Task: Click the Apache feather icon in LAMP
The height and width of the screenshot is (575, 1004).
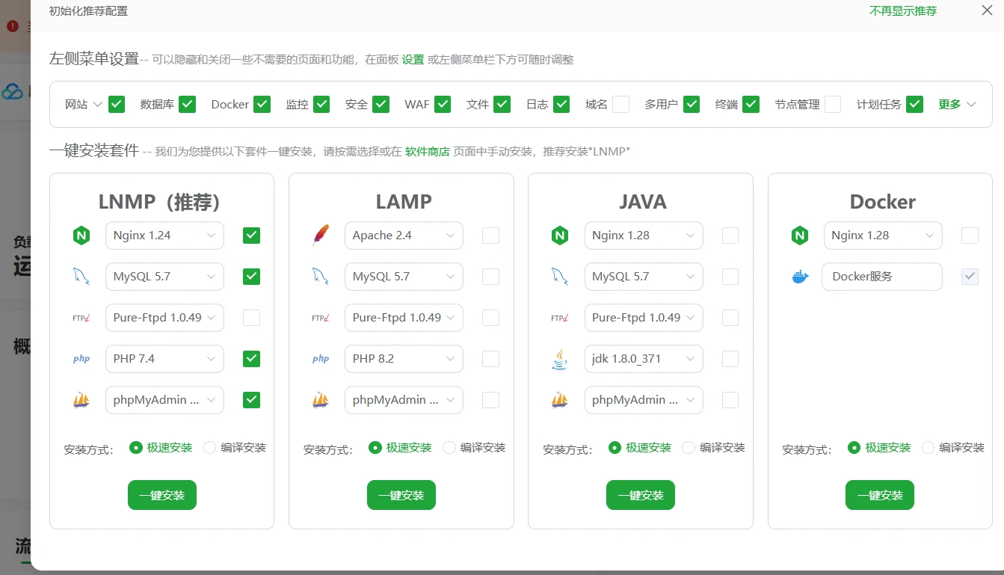Action: coord(320,236)
